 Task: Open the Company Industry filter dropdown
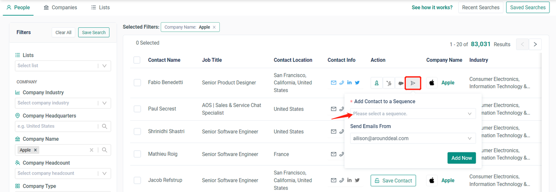pyautogui.click(x=64, y=103)
